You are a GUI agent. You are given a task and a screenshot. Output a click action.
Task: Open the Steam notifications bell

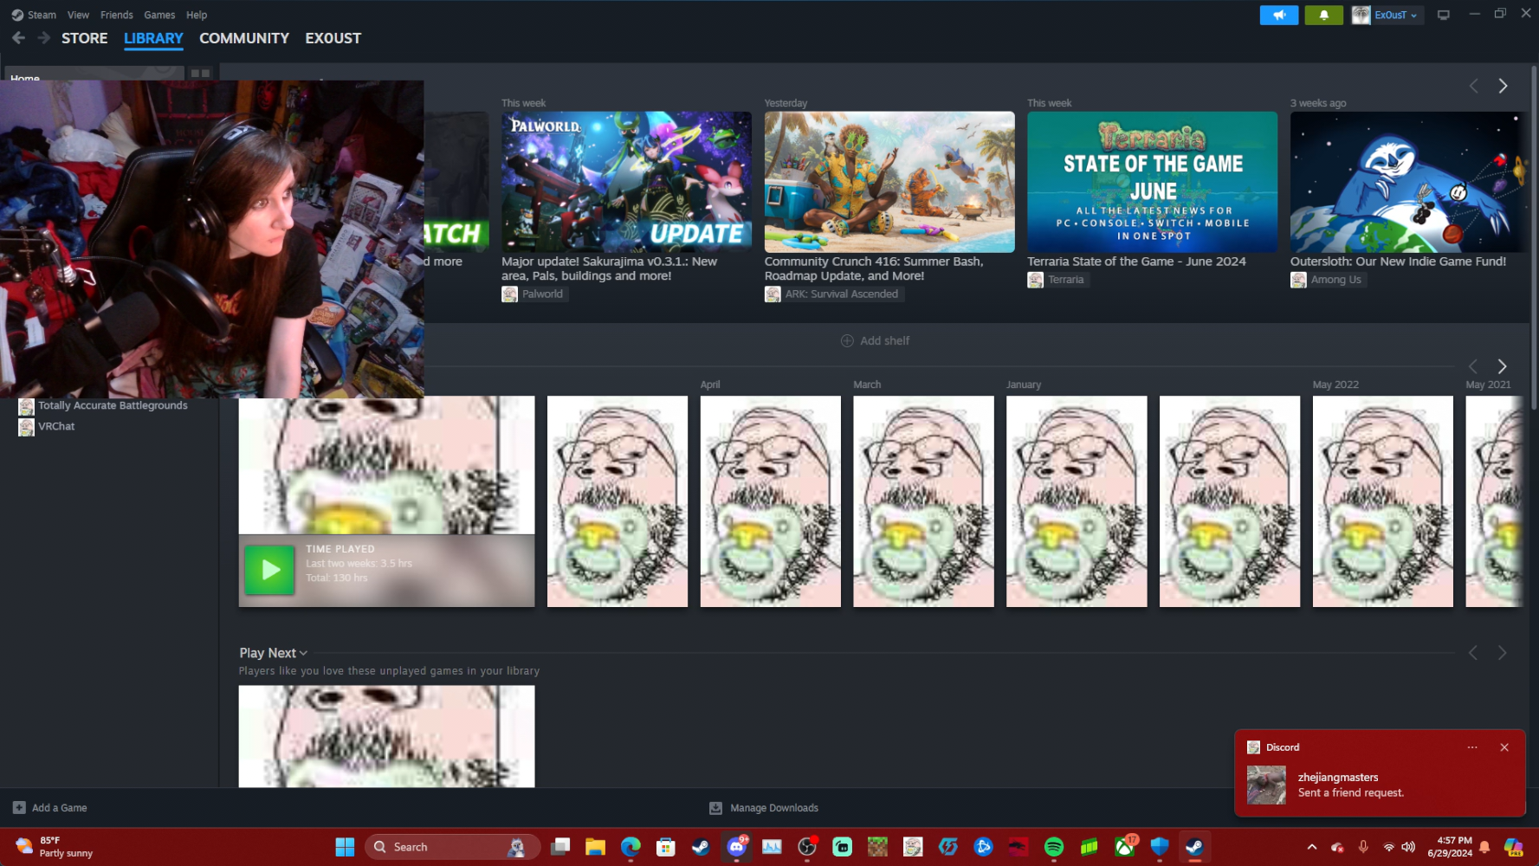1323,15
